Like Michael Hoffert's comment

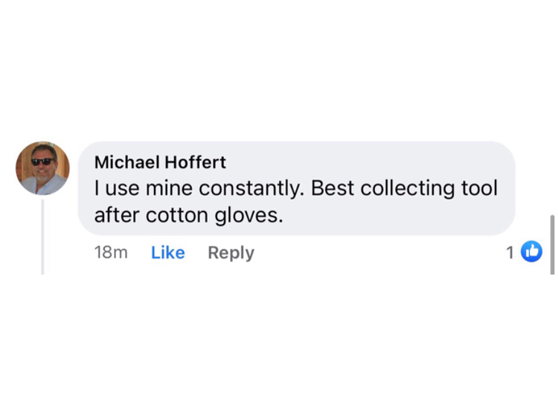[167, 253]
